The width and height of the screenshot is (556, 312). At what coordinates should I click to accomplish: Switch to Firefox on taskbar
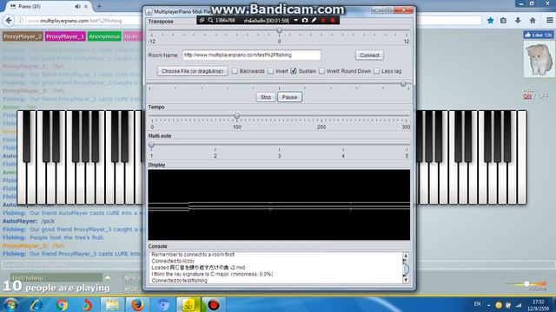click(x=137, y=304)
